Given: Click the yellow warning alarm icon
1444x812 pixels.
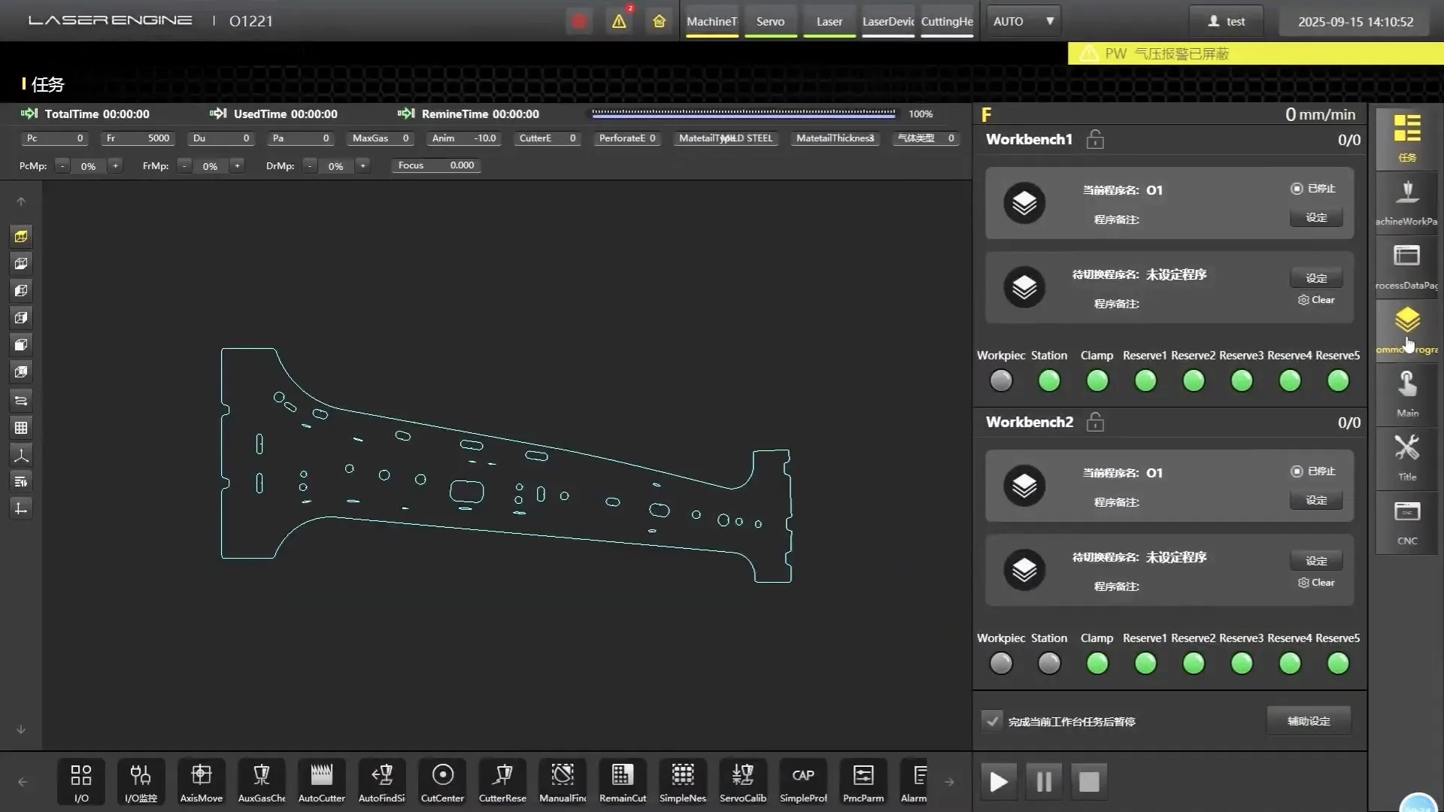Looking at the screenshot, I should [619, 21].
